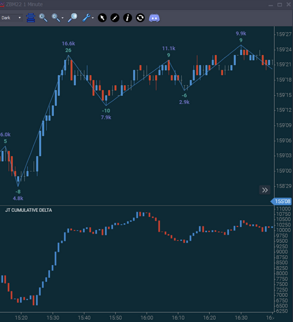Click the 15:30 time axis label

tap(53, 318)
